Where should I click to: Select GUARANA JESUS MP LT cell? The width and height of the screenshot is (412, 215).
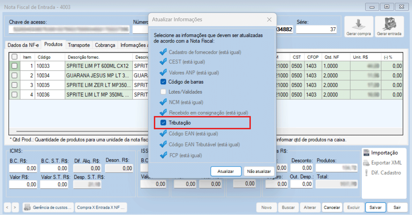[x=98, y=76]
